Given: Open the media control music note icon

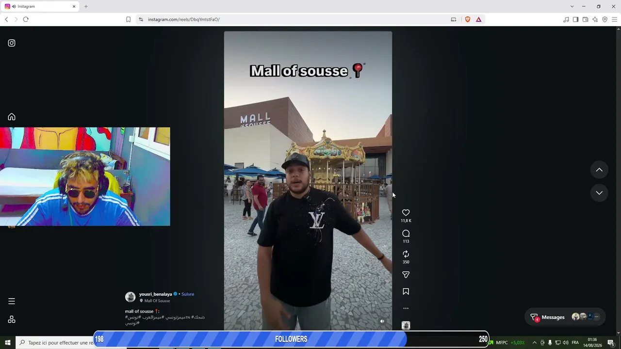Looking at the screenshot, I should [566, 19].
